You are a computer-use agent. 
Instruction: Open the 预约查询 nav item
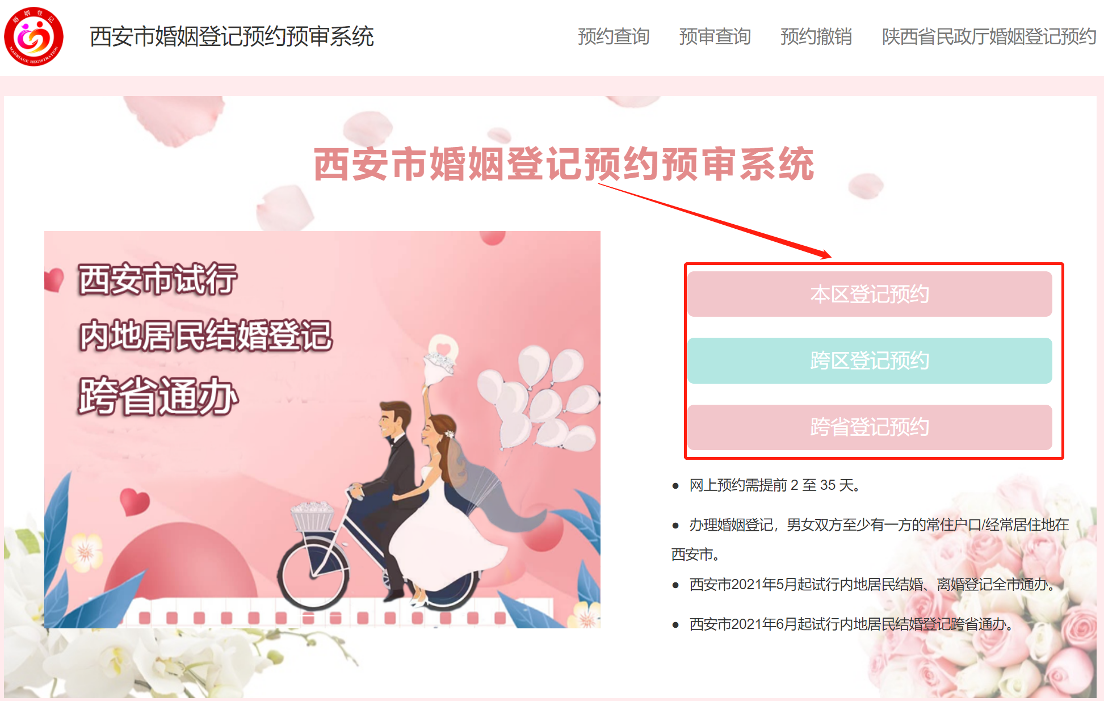coord(614,36)
